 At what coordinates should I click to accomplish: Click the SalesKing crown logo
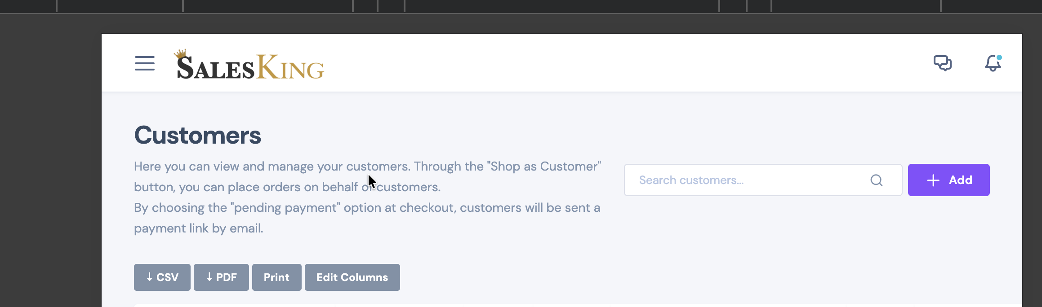click(181, 54)
